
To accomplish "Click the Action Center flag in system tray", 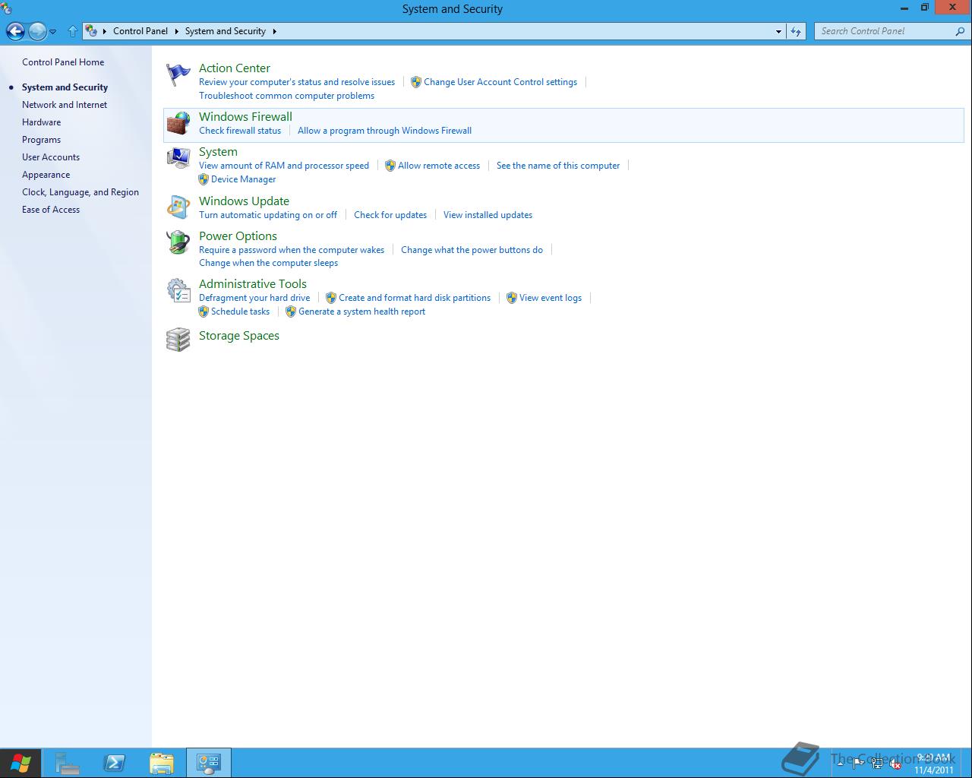I will pos(858,764).
